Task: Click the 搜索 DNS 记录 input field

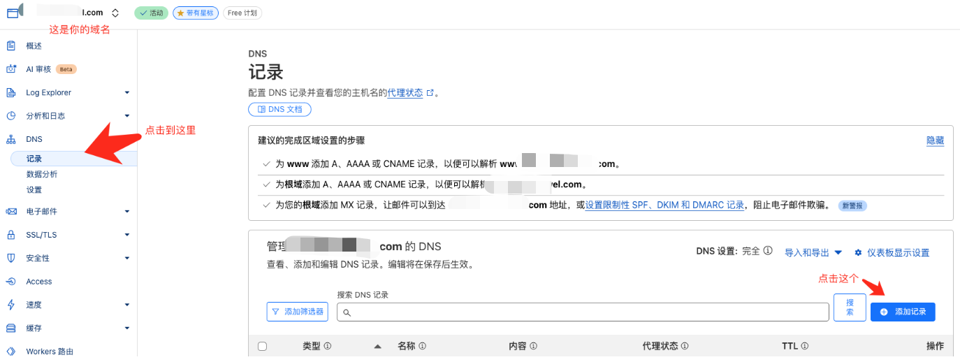Action: point(583,312)
